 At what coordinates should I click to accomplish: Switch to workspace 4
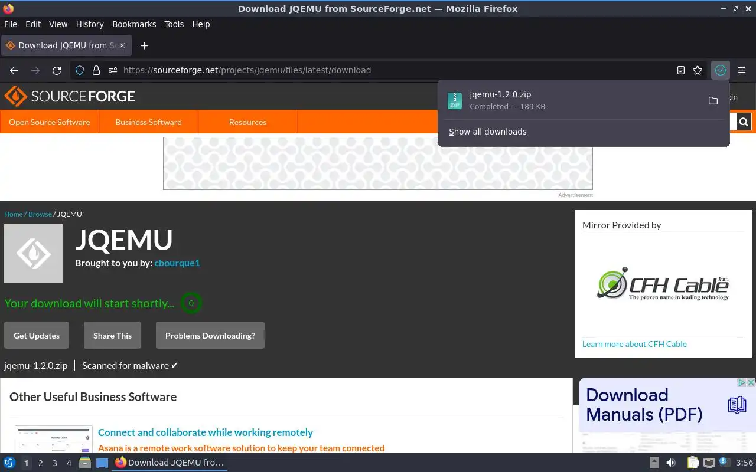click(69, 463)
